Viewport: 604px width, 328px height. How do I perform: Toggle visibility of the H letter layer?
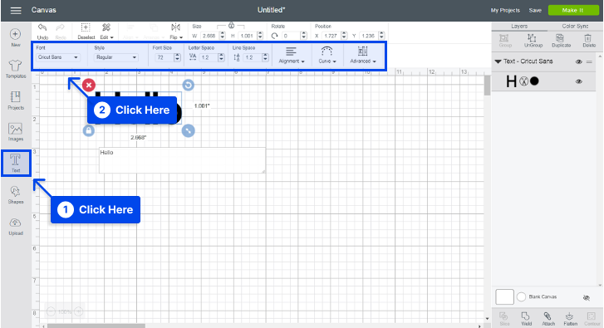click(x=578, y=81)
